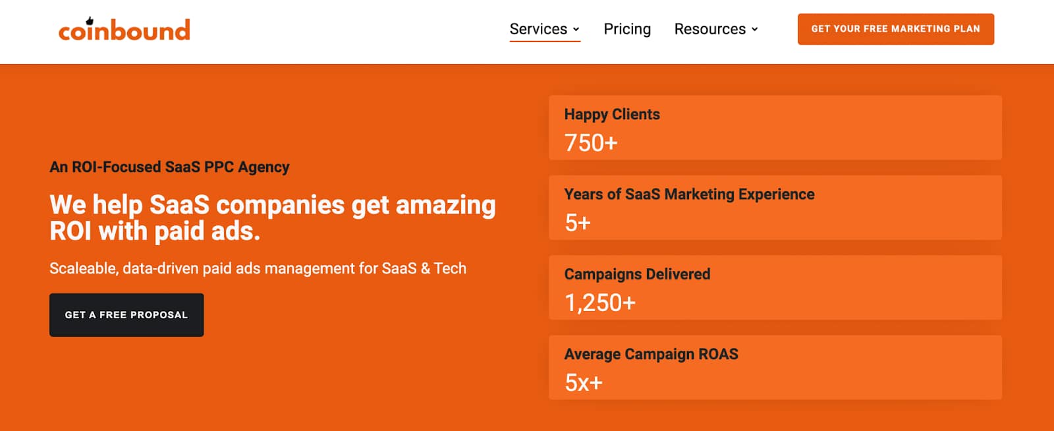This screenshot has width=1054, height=431.
Task: Open the Services menu
Action: point(538,29)
